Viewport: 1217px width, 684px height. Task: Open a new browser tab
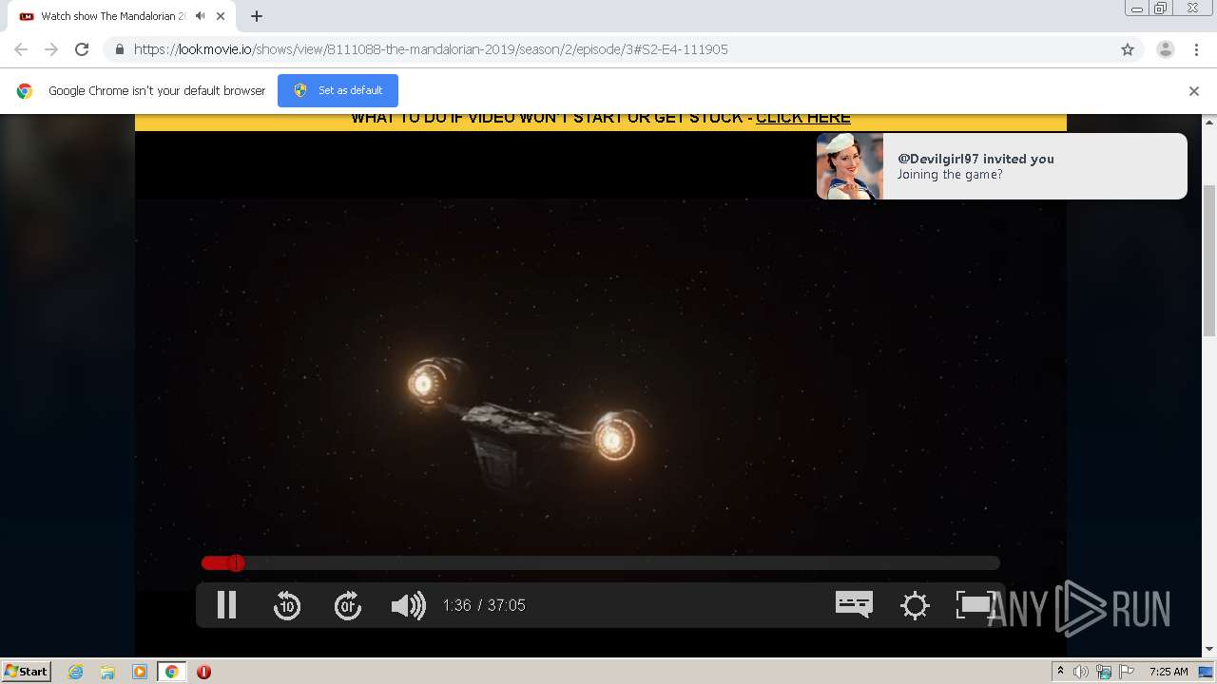pyautogui.click(x=257, y=16)
